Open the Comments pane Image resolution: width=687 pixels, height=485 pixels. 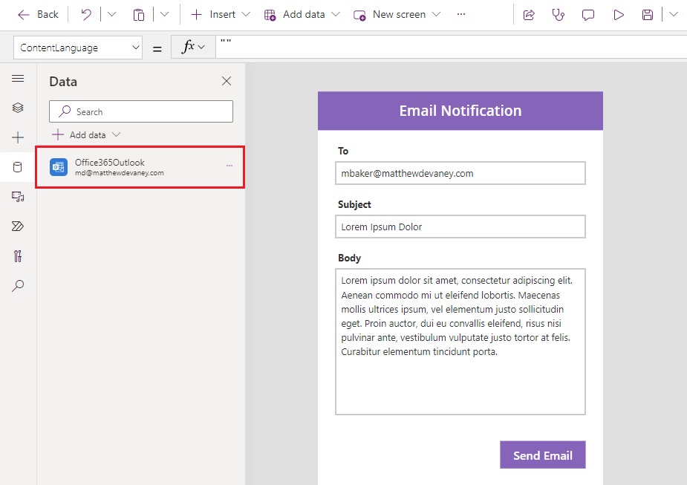pyautogui.click(x=588, y=14)
